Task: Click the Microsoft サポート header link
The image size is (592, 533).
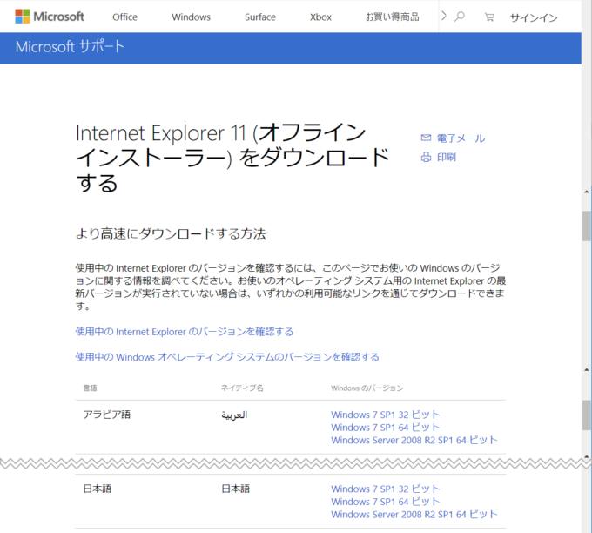Action: coord(70,46)
